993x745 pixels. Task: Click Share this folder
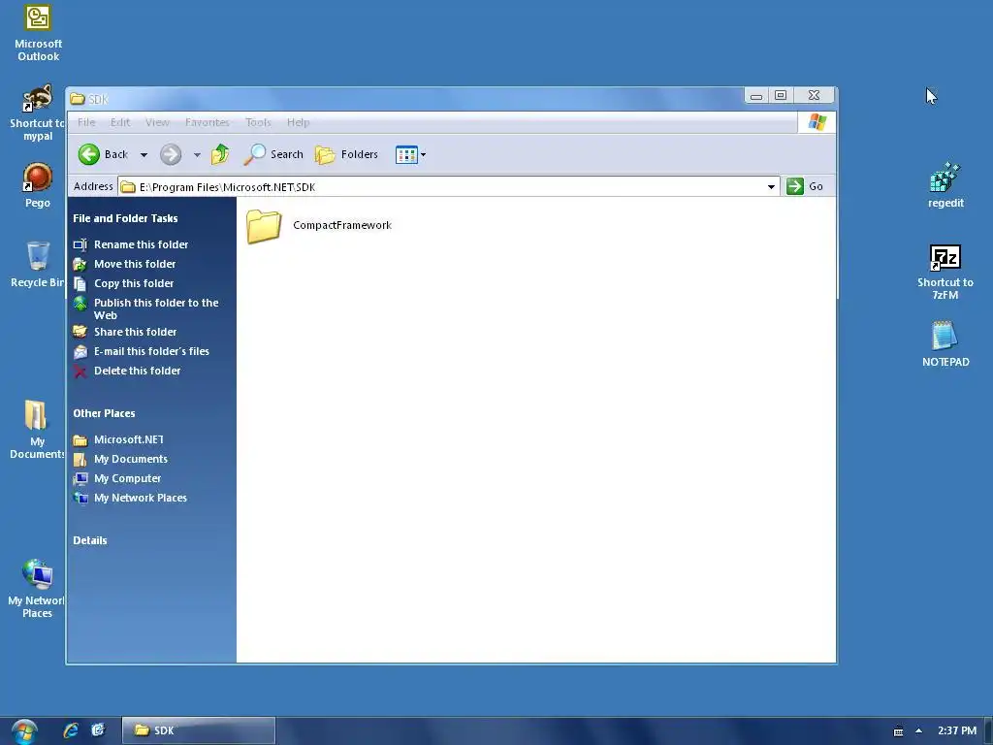135,332
